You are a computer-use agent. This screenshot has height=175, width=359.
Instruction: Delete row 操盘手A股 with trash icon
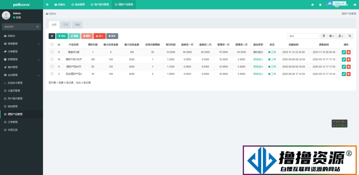pyautogui.click(x=349, y=52)
